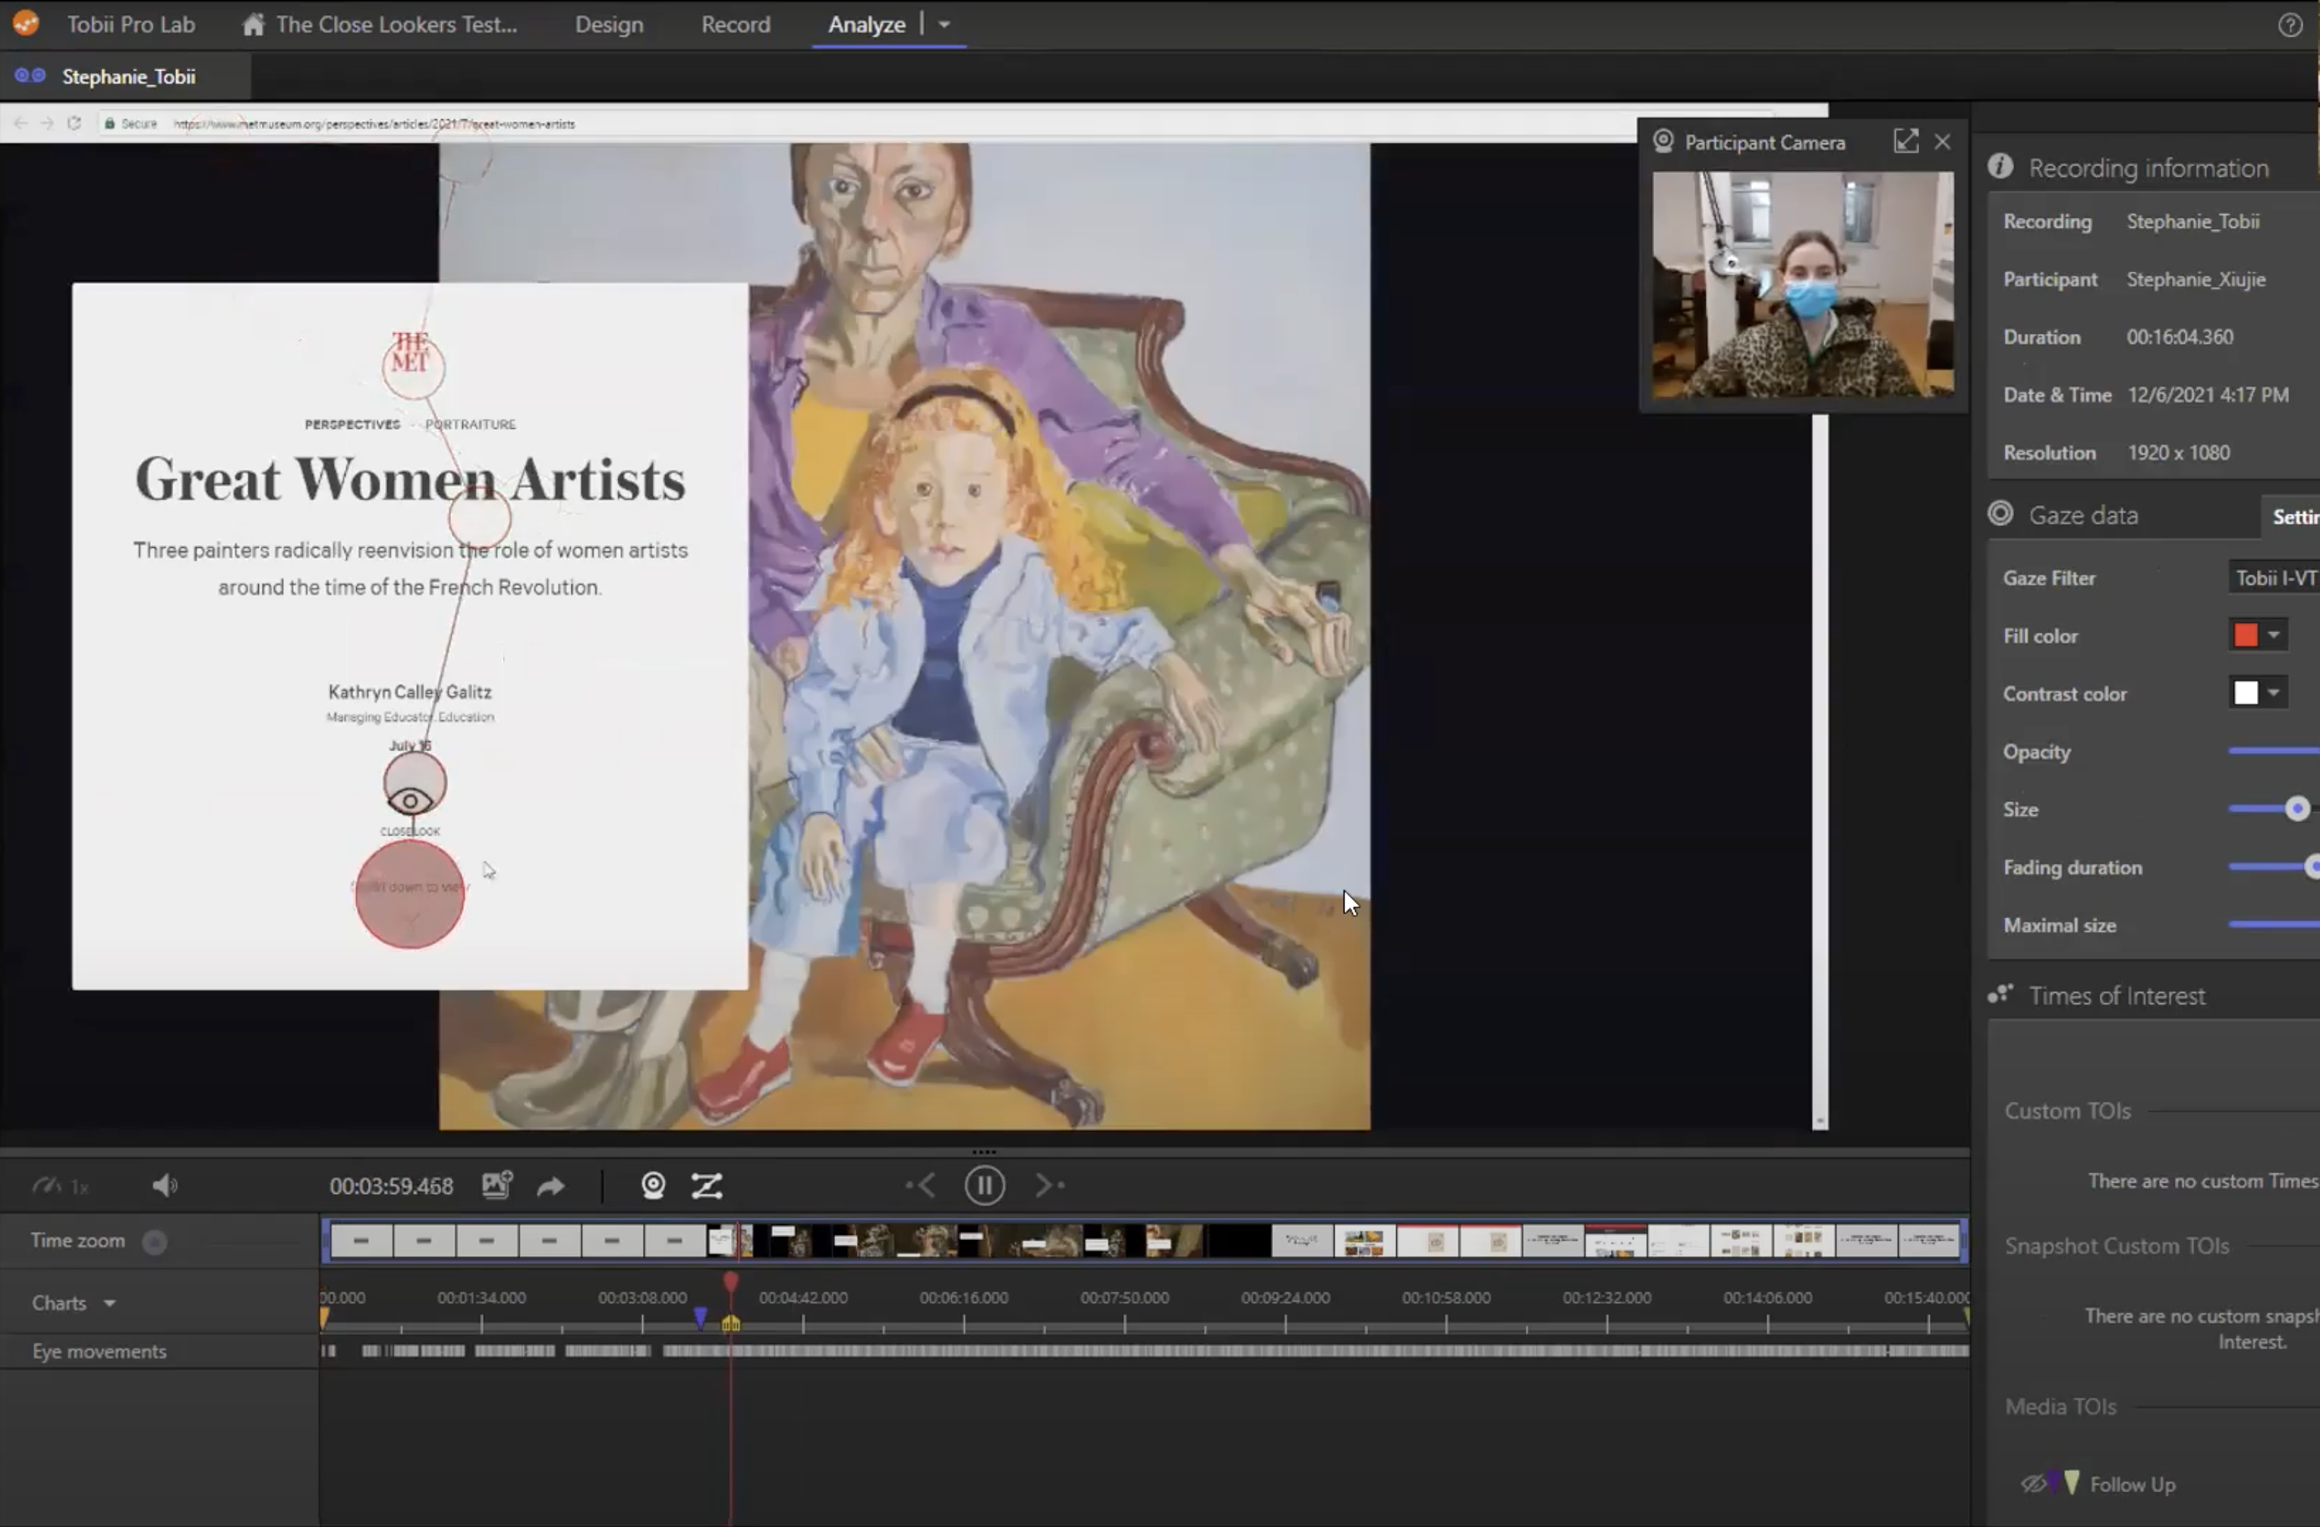The width and height of the screenshot is (2320, 1527).
Task: Click the yellow event marker near the playhead
Action: point(731,1322)
